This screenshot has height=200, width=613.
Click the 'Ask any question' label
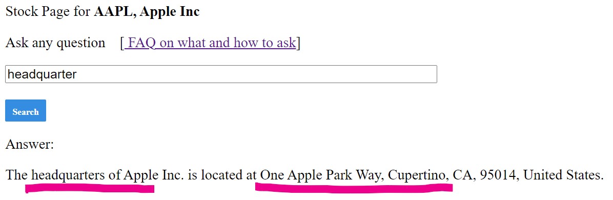[x=55, y=43]
